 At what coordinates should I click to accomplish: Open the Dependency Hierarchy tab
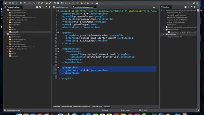82,106
